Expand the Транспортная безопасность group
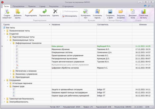The width and height of the screenshot is (155, 109). 4,99
